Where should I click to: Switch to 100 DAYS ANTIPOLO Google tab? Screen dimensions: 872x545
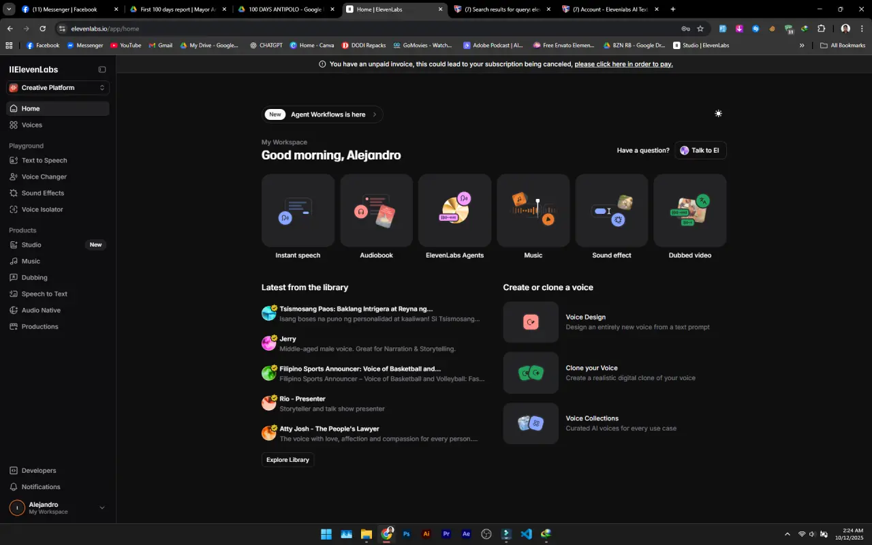point(285,10)
